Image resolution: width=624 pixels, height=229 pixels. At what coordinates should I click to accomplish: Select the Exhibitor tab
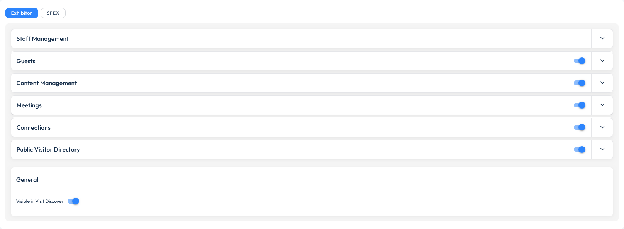[22, 13]
